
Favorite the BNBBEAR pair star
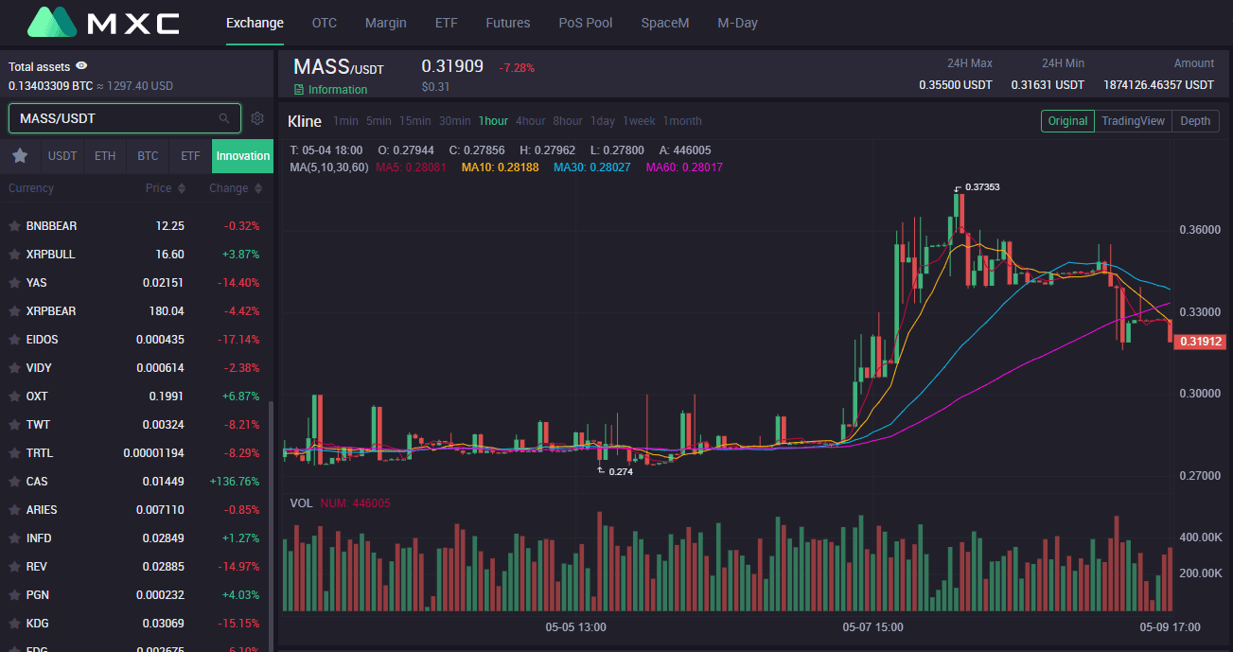(x=14, y=226)
